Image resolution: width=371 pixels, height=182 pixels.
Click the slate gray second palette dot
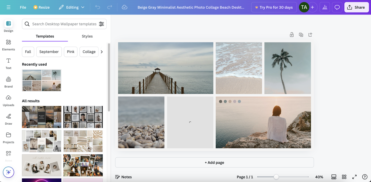[x=225, y=101]
